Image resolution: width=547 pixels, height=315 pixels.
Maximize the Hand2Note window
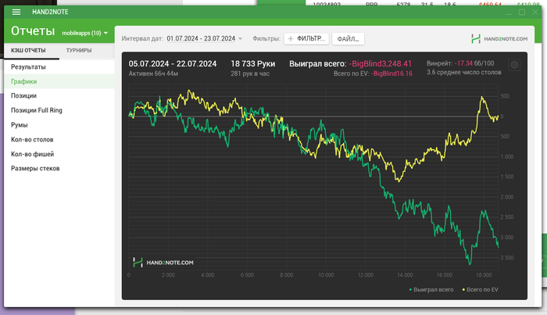point(522,13)
